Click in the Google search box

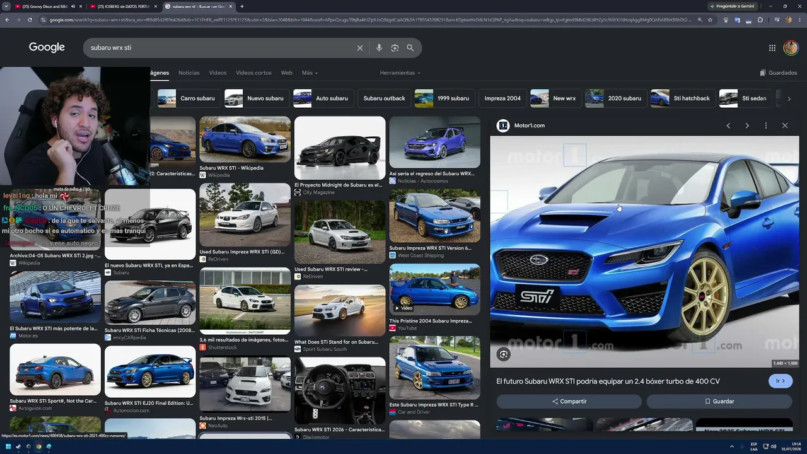(221, 48)
